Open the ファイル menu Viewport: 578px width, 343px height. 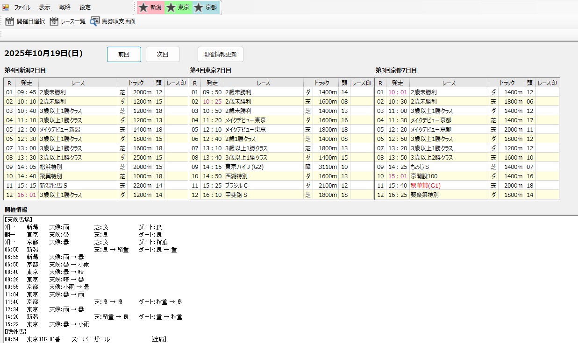coord(22,7)
